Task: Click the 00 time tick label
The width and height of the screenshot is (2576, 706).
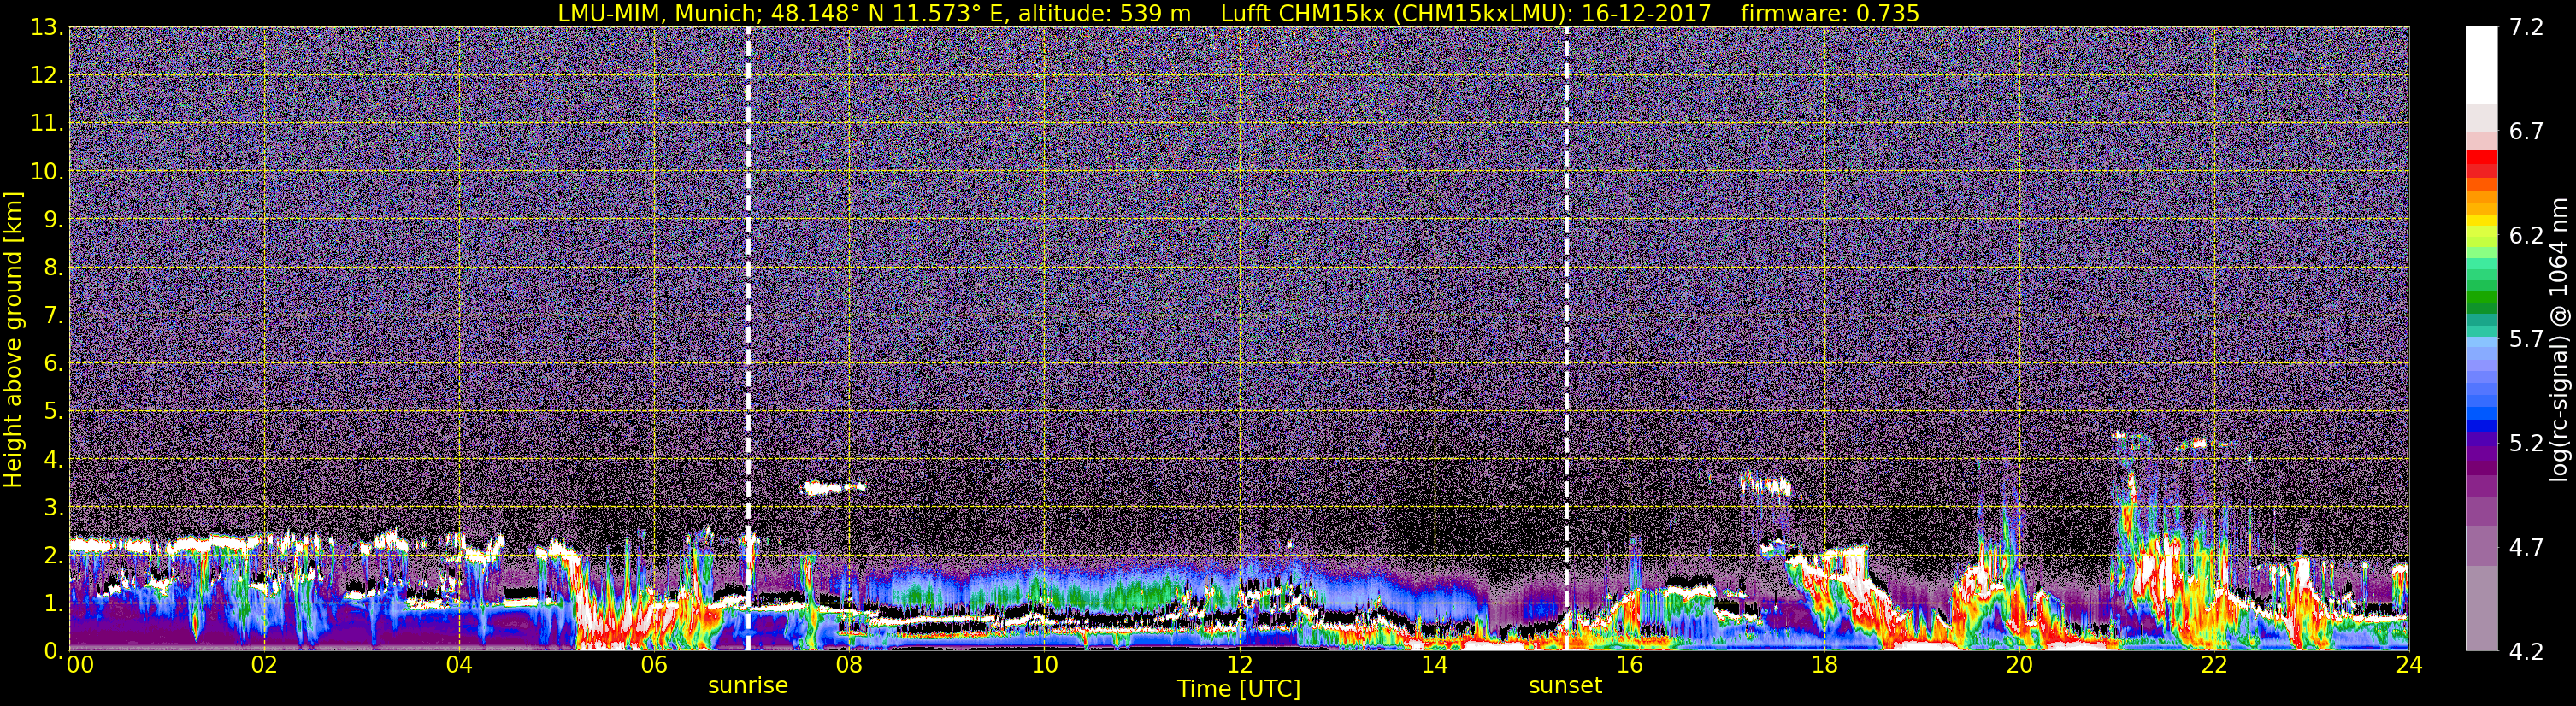Action: pyautogui.click(x=80, y=666)
